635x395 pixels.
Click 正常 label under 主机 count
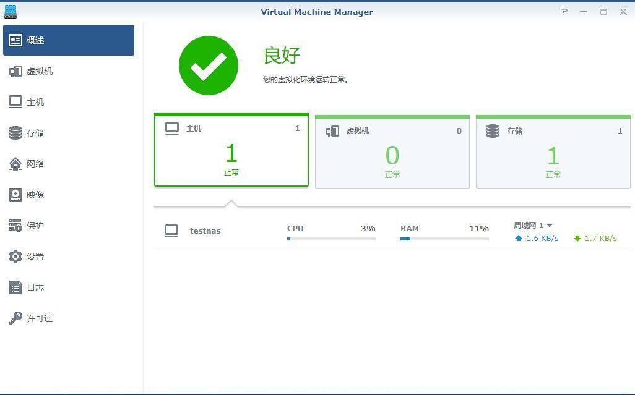click(x=231, y=172)
